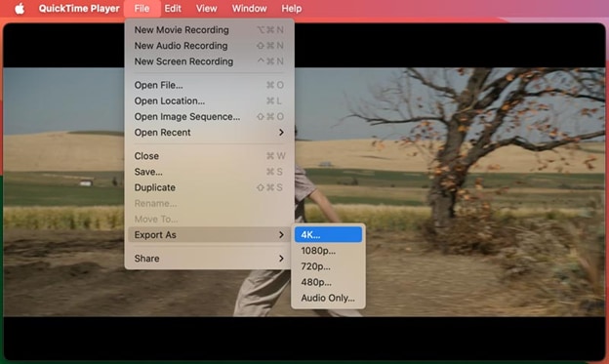
Task: Export the movie as 1080p...
Action: coord(328,251)
